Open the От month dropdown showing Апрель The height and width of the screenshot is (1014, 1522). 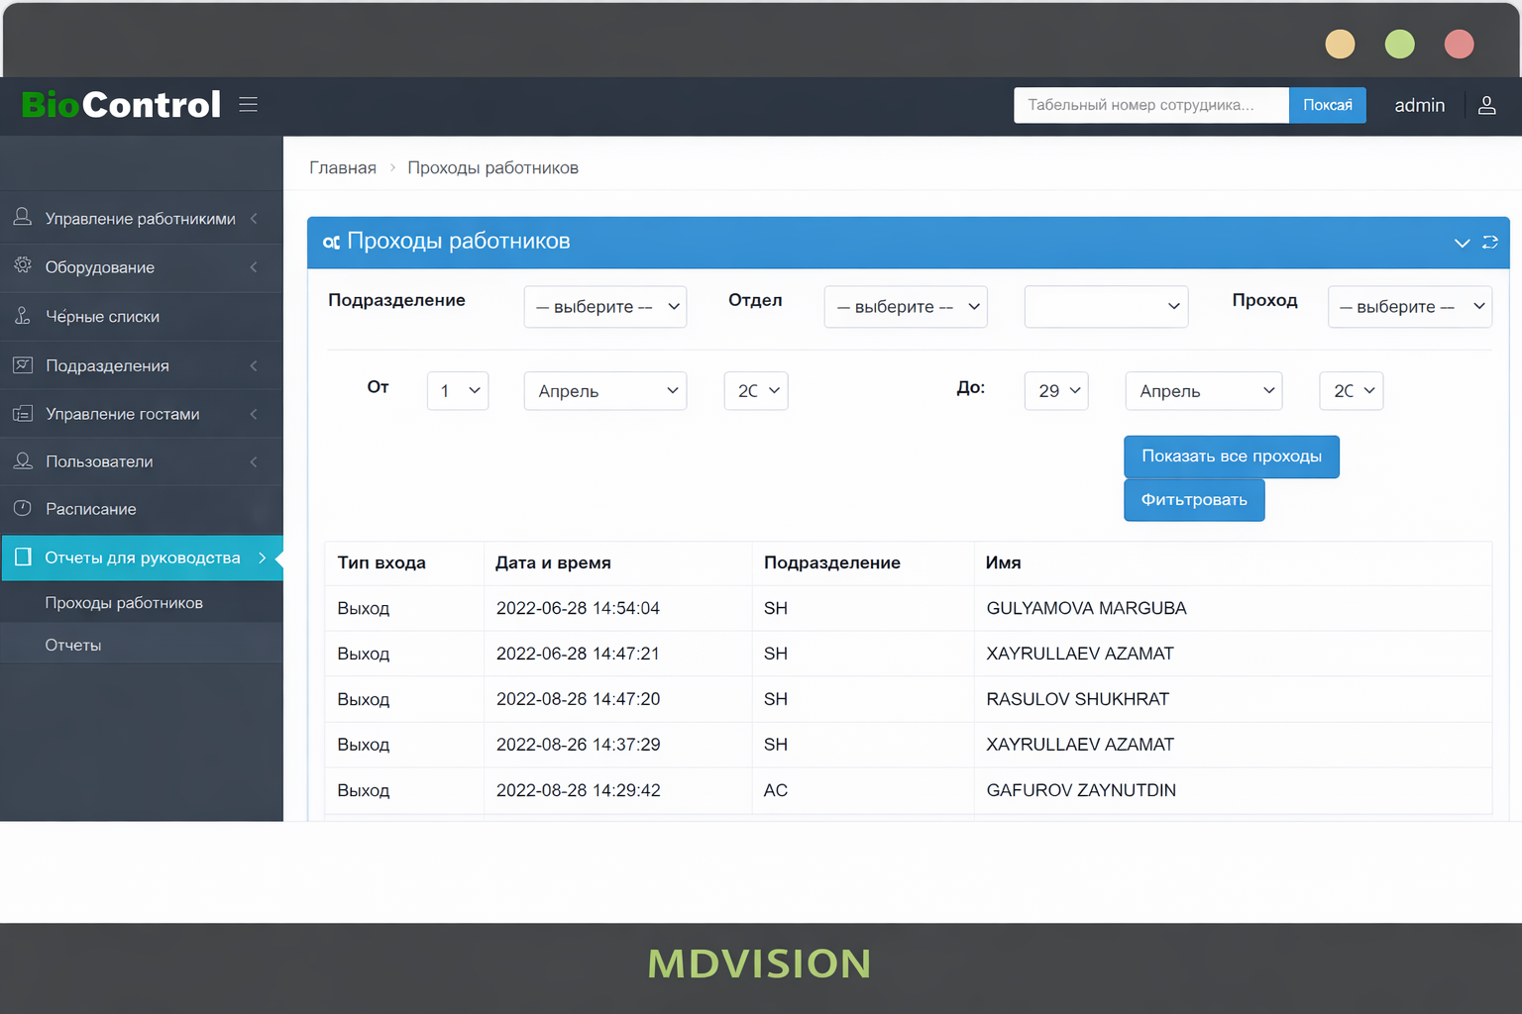point(604,391)
